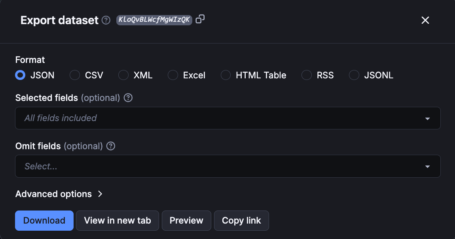Pick the Excel export option
Screen dimensions: 455x239
(173, 75)
